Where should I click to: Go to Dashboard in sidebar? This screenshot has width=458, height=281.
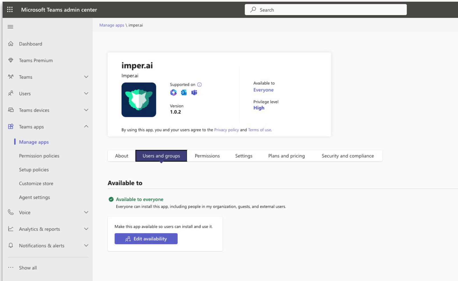[31, 44]
